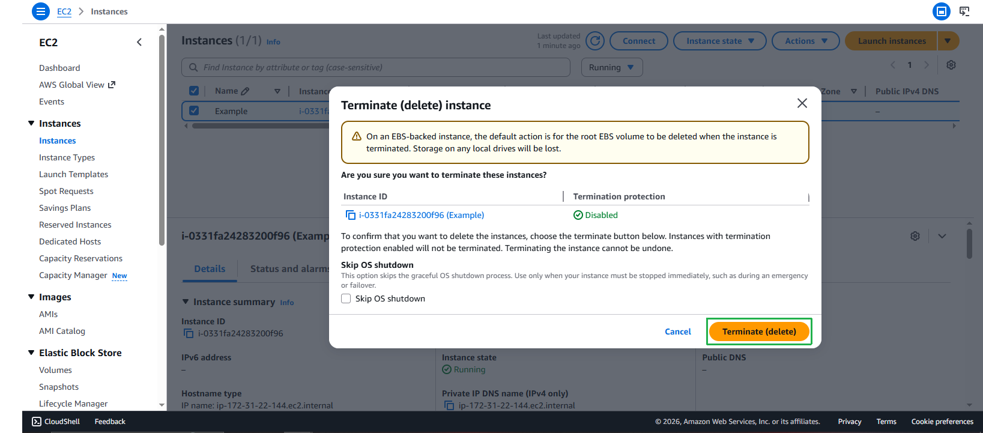Viewport: 983px width, 433px height.
Task: Click the green Disabled checkmark status icon
Action: [578, 215]
